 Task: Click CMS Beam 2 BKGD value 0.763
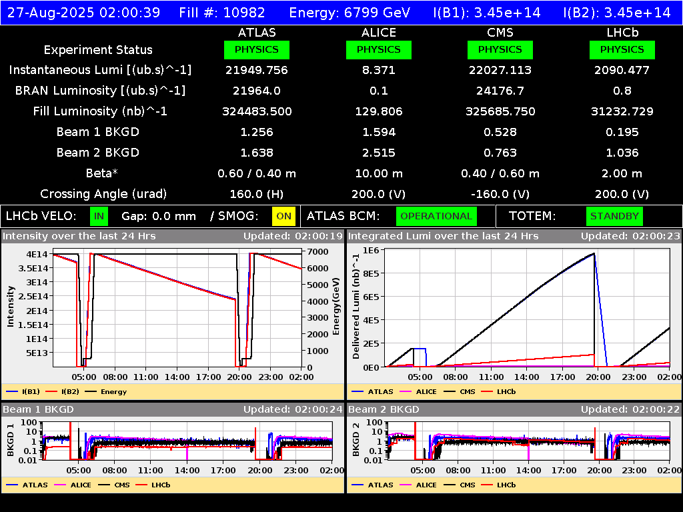click(x=500, y=153)
